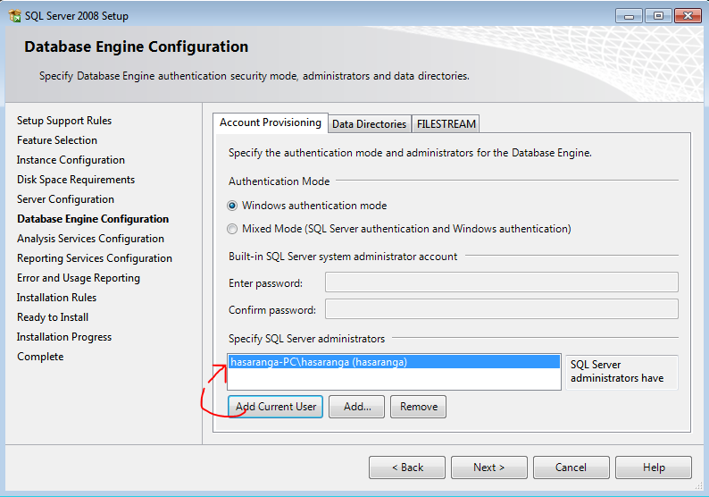Click Setup Support Rules step
The height and width of the screenshot is (497, 709).
point(64,121)
